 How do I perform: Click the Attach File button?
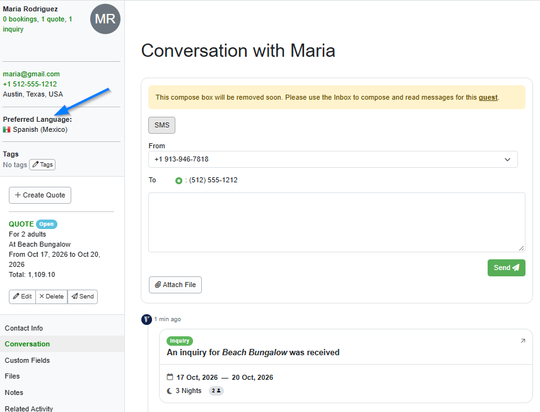(175, 285)
